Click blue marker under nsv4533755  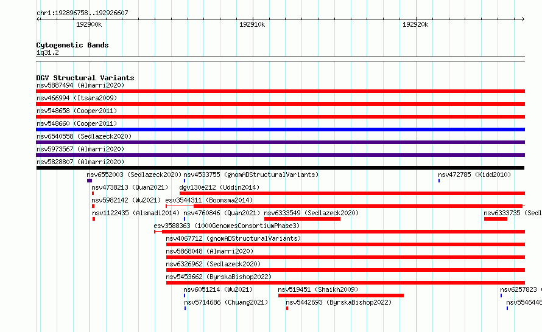pos(185,181)
